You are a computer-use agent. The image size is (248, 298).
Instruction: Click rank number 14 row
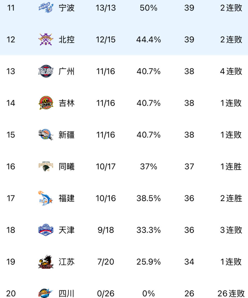click(x=11, y=103)
